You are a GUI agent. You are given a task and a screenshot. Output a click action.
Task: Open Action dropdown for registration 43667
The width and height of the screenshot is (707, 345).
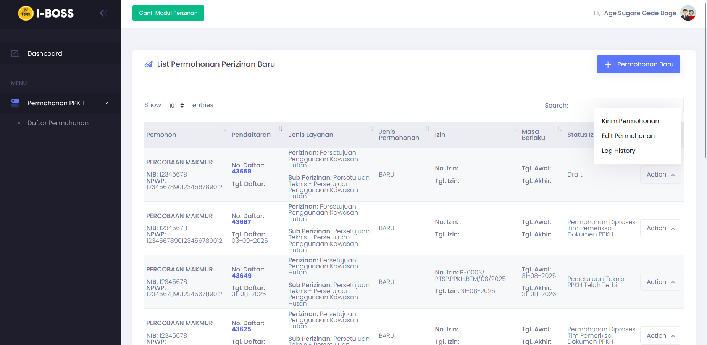click(660, 228)
